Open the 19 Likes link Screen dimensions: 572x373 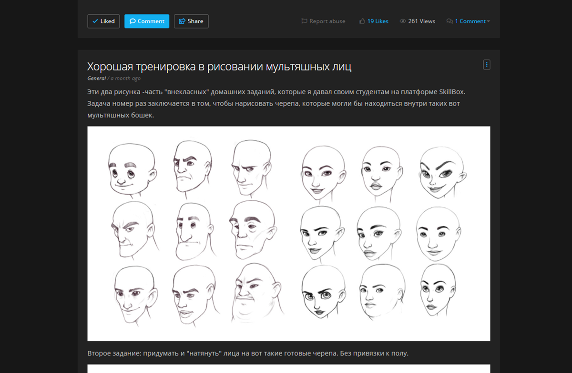[x=378, y=21]
